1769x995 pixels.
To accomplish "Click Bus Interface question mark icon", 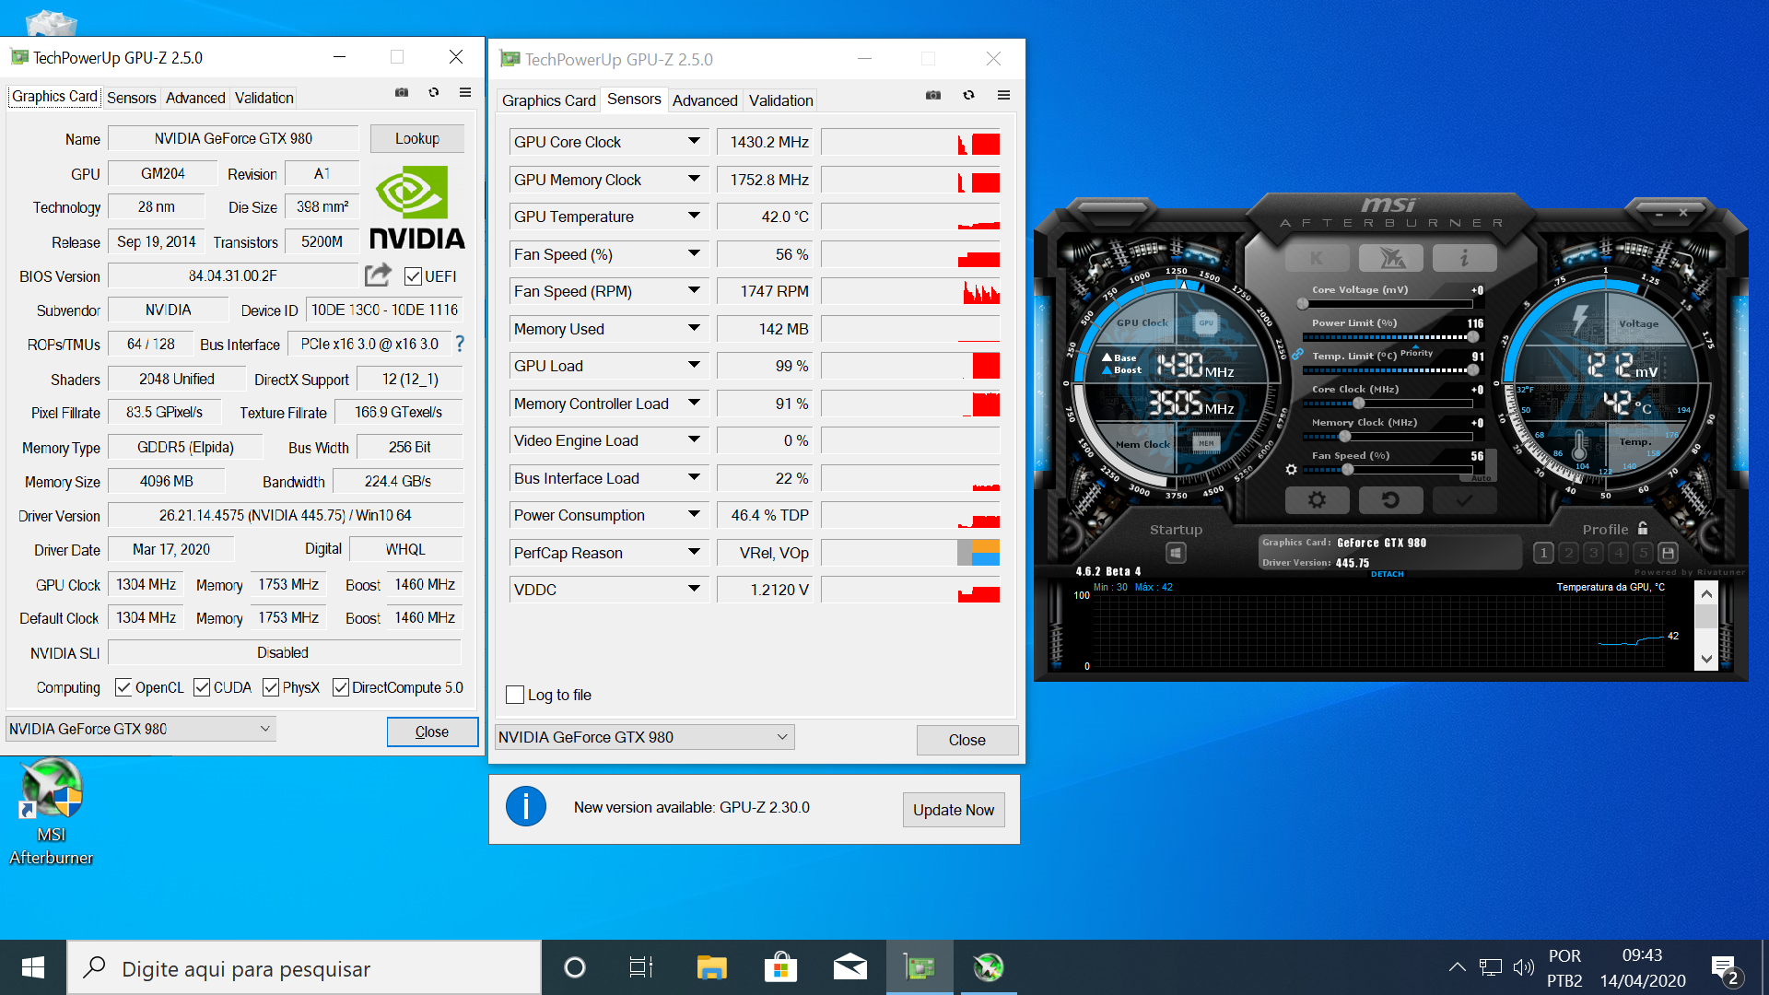I will pos(460,343).
